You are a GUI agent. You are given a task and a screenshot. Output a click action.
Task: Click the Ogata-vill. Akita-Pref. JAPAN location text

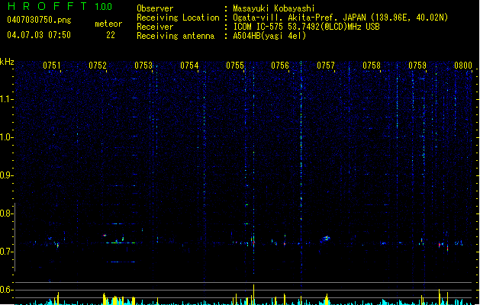(x=340, y=18)
